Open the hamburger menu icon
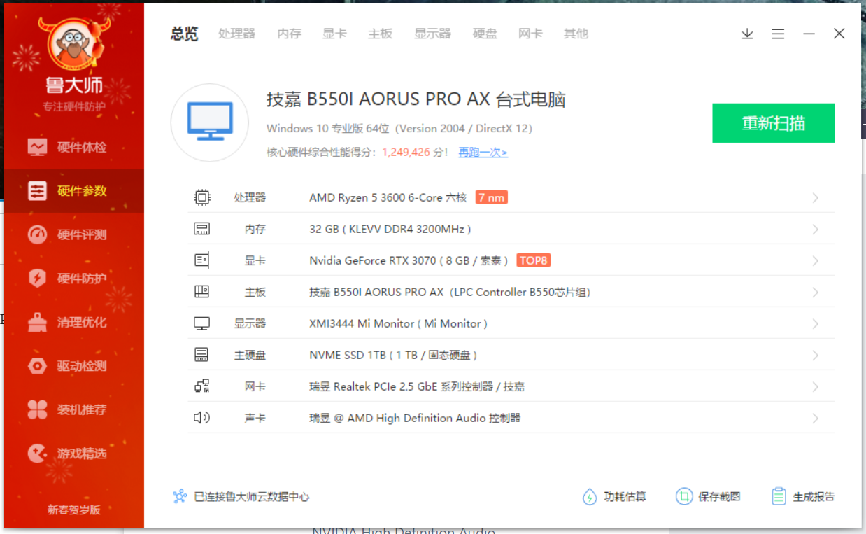This screenshot has width=866, height=534. [x=778, y=34]
